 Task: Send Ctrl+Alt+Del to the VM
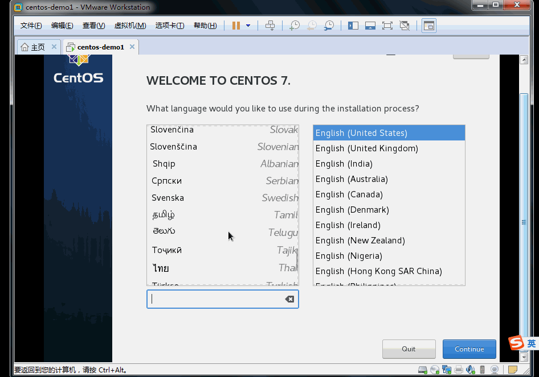(270, 26)
